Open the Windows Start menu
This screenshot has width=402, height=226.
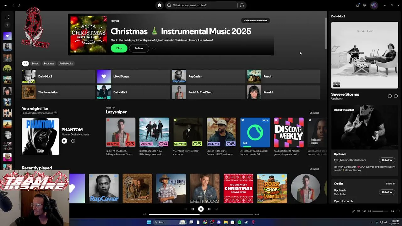coord(149,222)
